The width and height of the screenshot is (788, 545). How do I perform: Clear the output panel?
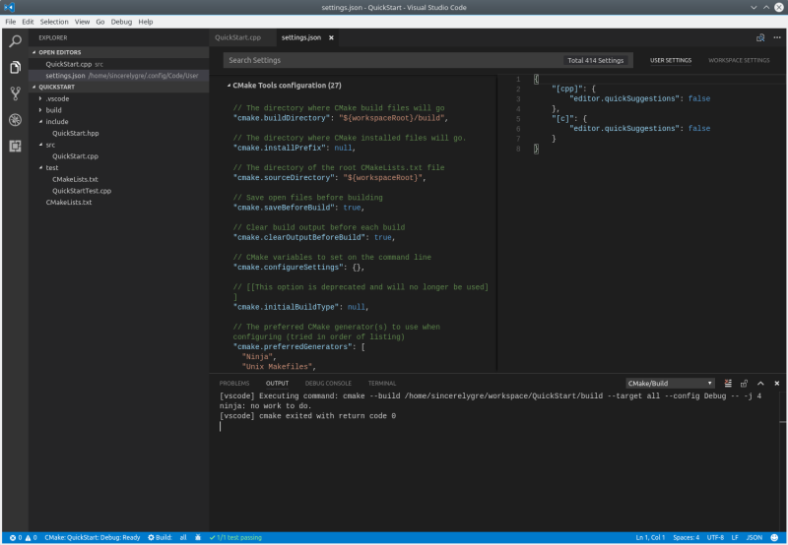click(728, 384)
